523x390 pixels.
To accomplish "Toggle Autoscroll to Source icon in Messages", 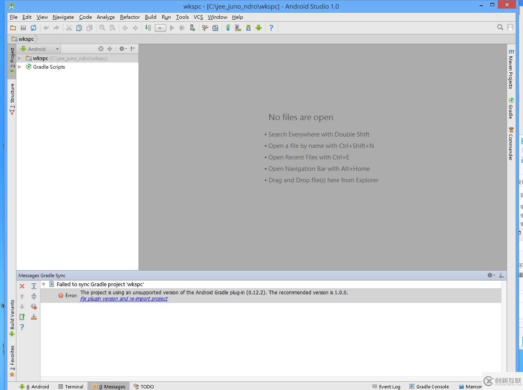I will pyautogui.click(x=34, y=317).
